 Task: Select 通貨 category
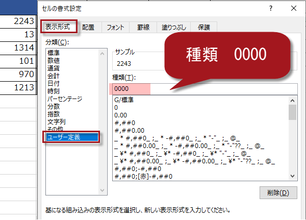click(54, 68)
